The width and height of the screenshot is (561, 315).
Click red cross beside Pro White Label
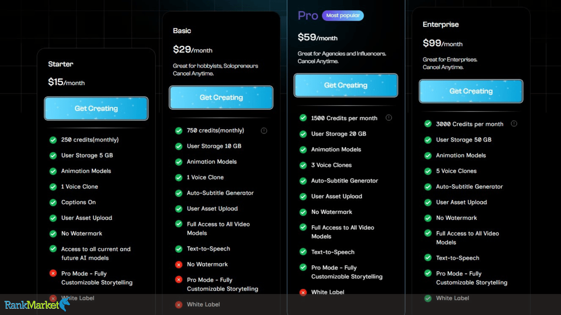tap(303, 292)
